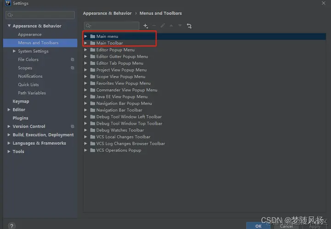Expand the Editor settings category
The image size is (331, 229).
9,109
